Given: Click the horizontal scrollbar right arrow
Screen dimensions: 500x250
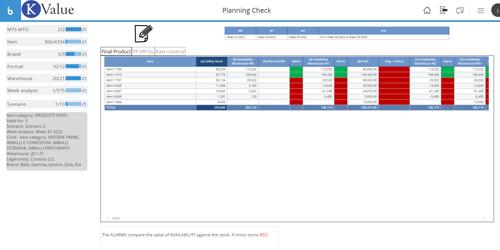Looking at the screenshot, I should point(485,218).
